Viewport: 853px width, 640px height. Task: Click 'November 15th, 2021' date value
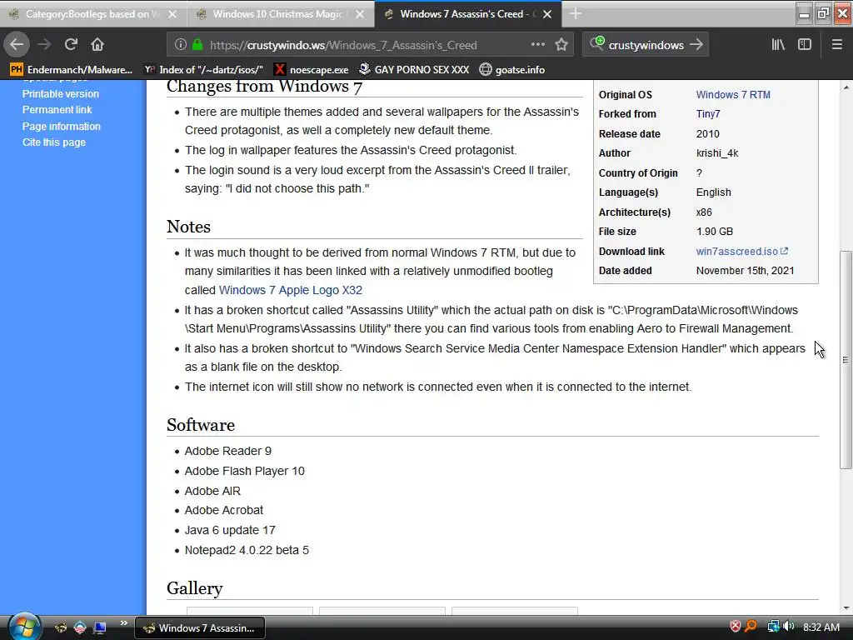(x=745, y=271)
